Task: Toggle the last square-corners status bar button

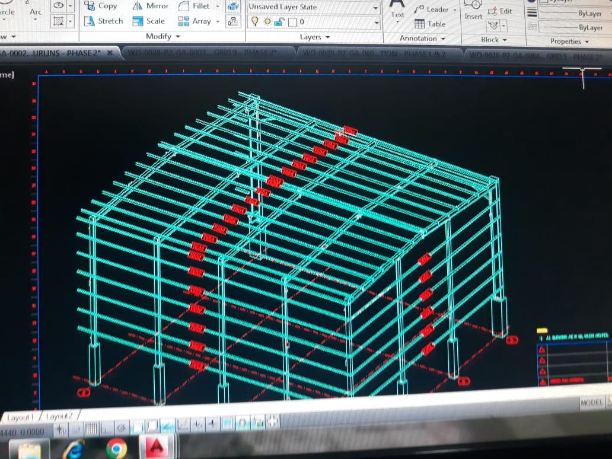Action: [x=272, y=421]
